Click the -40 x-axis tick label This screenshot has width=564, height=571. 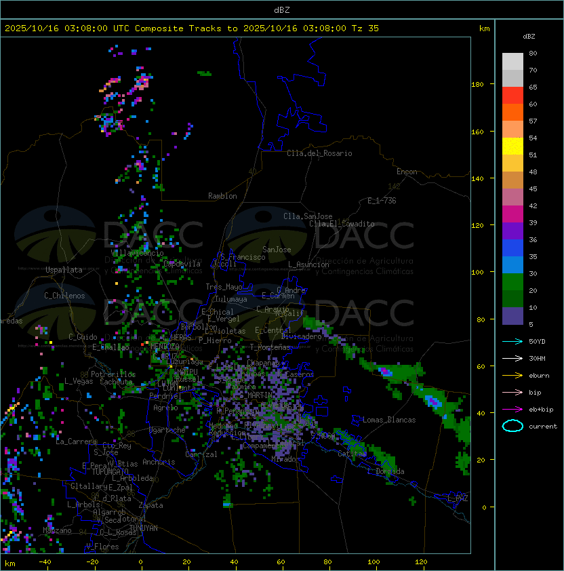(45, 562)
